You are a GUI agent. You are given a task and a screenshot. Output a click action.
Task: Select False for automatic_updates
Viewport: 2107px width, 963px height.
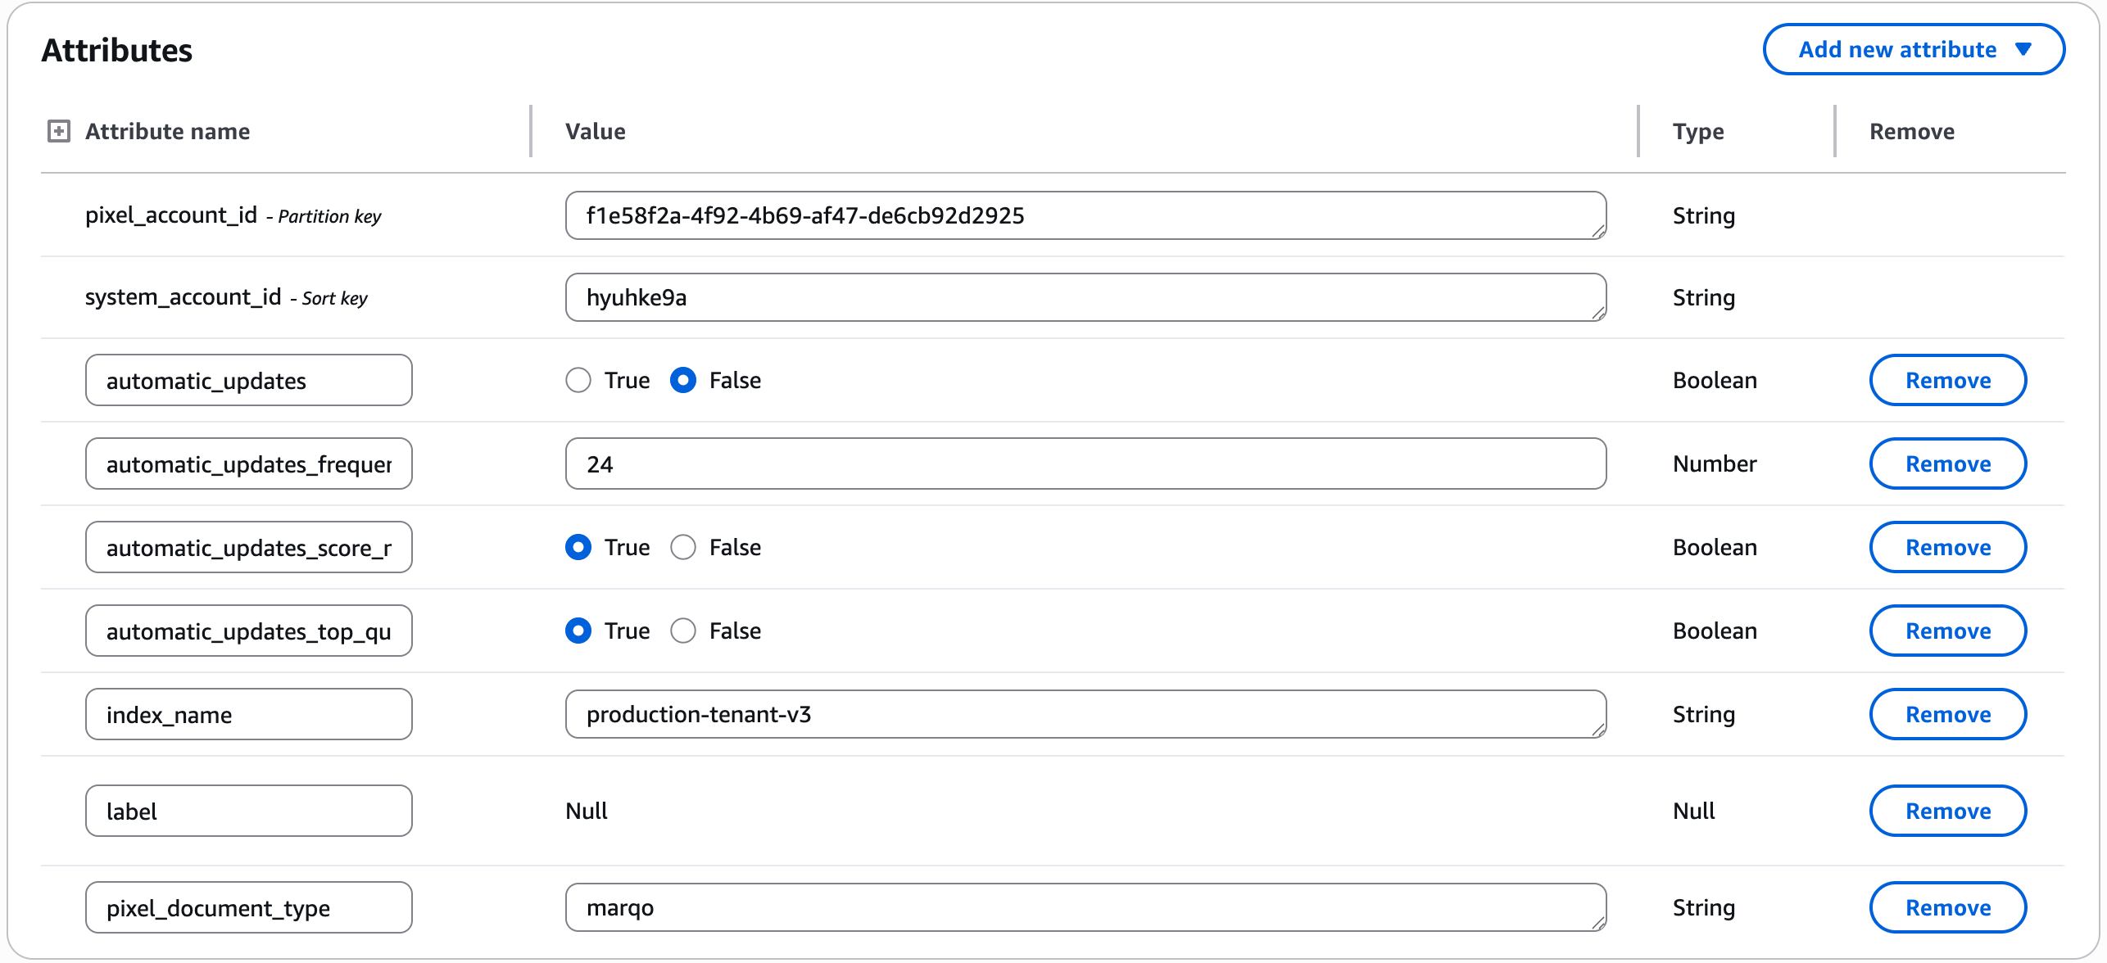pyautogui.click(x=683, y=381)
